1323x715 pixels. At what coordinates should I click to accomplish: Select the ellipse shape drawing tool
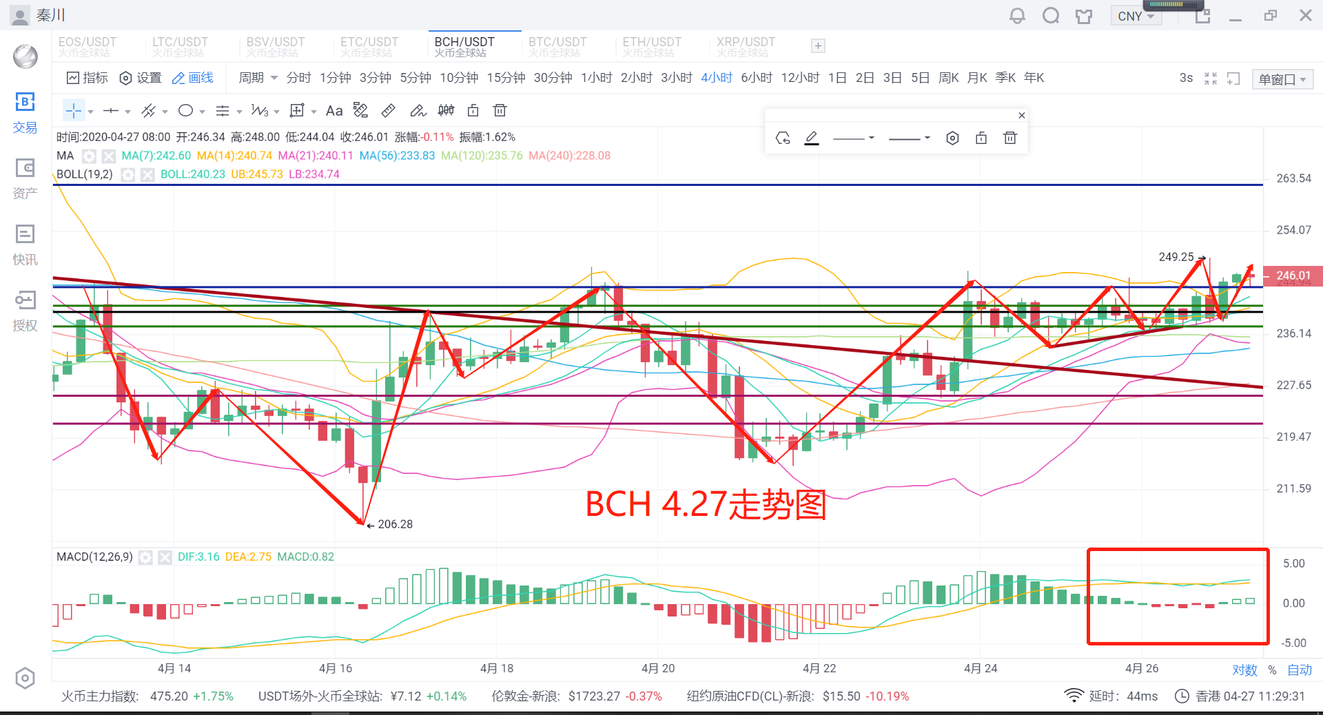point(185,110)
